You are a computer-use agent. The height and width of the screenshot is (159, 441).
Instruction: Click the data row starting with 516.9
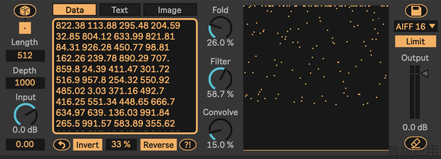[113, 80]
